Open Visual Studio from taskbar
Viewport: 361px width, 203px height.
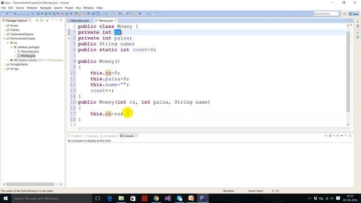(168, 198)
